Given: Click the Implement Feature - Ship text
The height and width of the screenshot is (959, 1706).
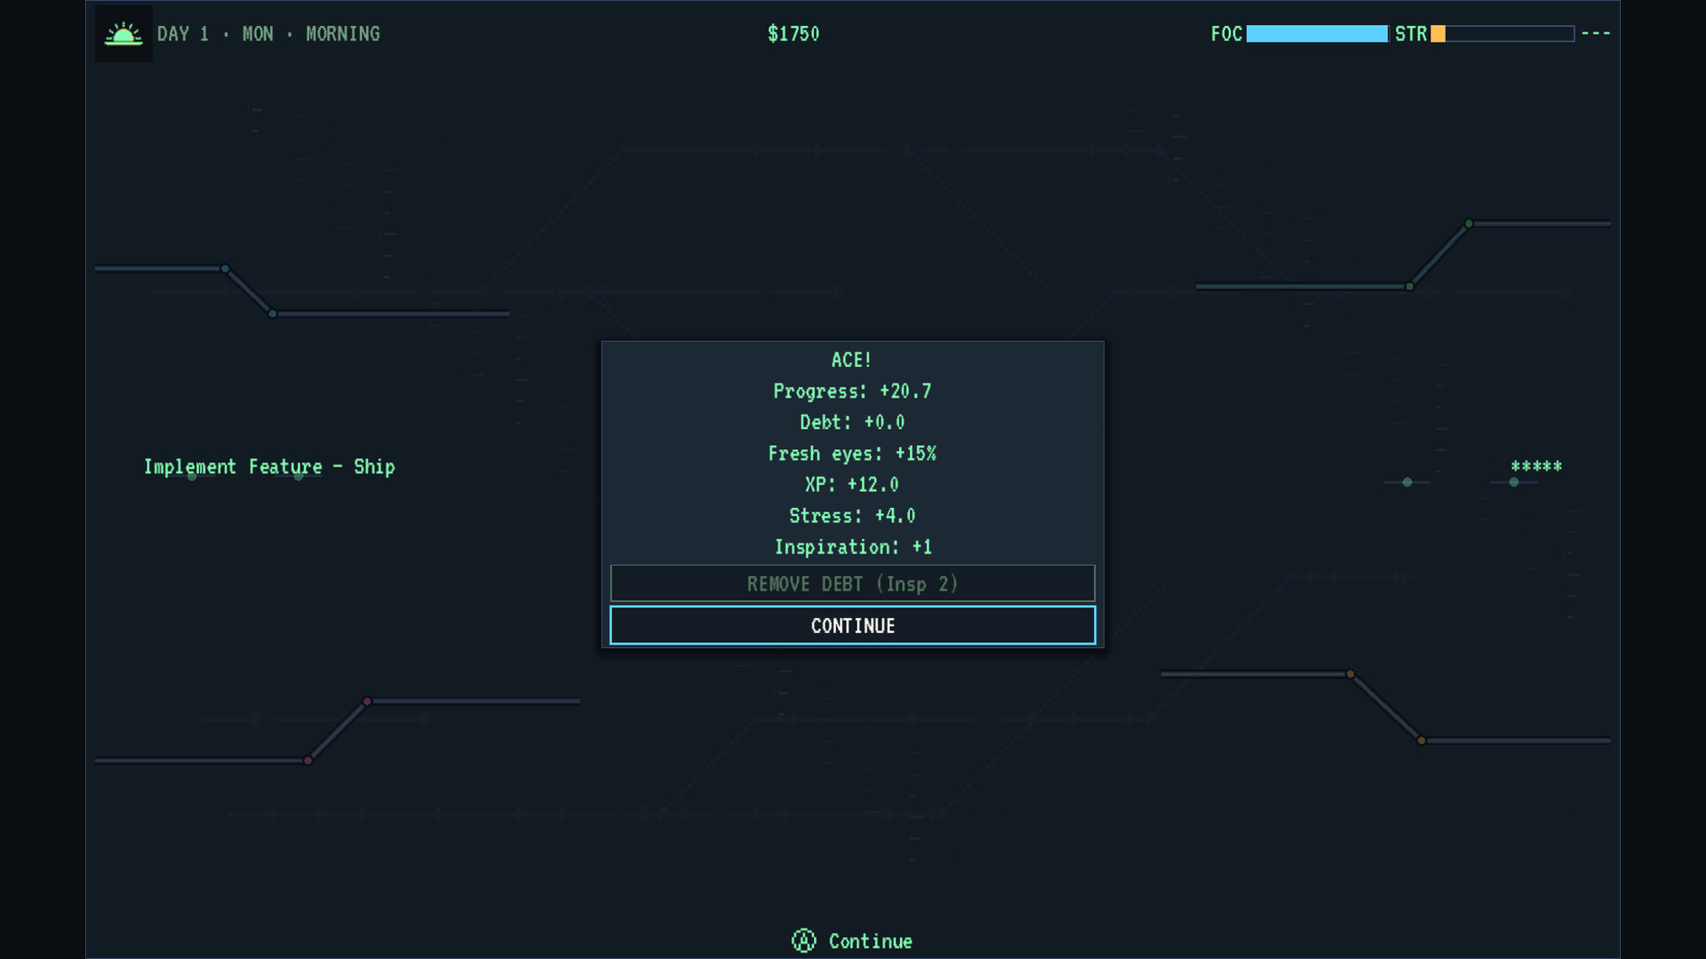Looking at the screenshot, I should pyautogui.click(x=269, y=466).
